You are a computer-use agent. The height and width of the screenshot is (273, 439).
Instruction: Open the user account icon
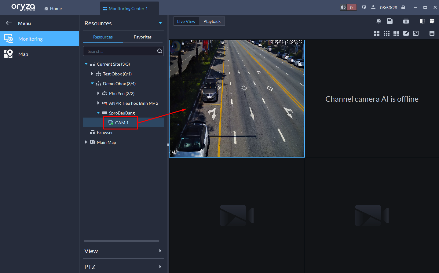pyautogui.click(x=373, y=7)
